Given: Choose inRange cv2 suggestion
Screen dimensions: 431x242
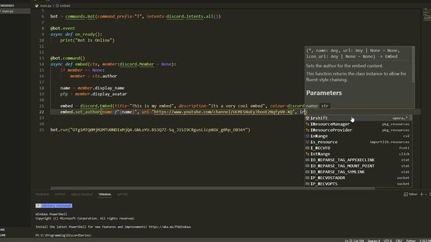Looking at the screenshot, I should pyautogui.click(x=358, y=136).
